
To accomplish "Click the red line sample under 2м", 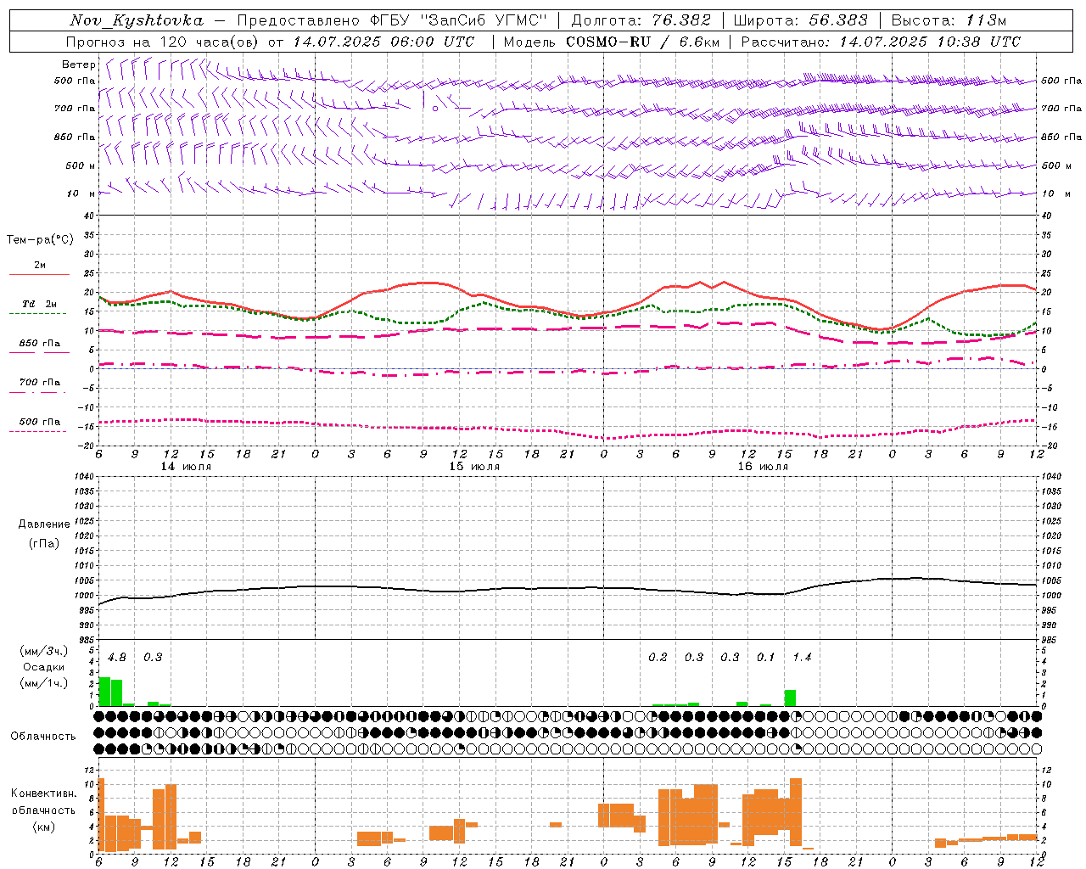I will pyautogui.click(x=39, y=275).
